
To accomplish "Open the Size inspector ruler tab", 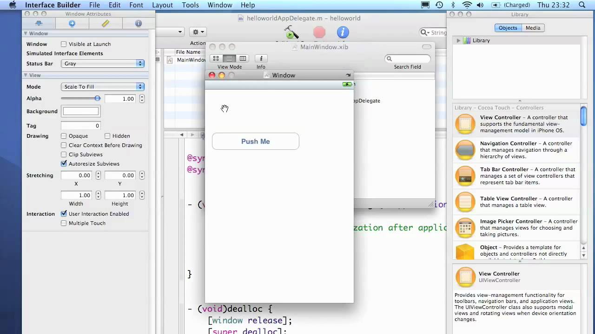I will coord(106,23).
